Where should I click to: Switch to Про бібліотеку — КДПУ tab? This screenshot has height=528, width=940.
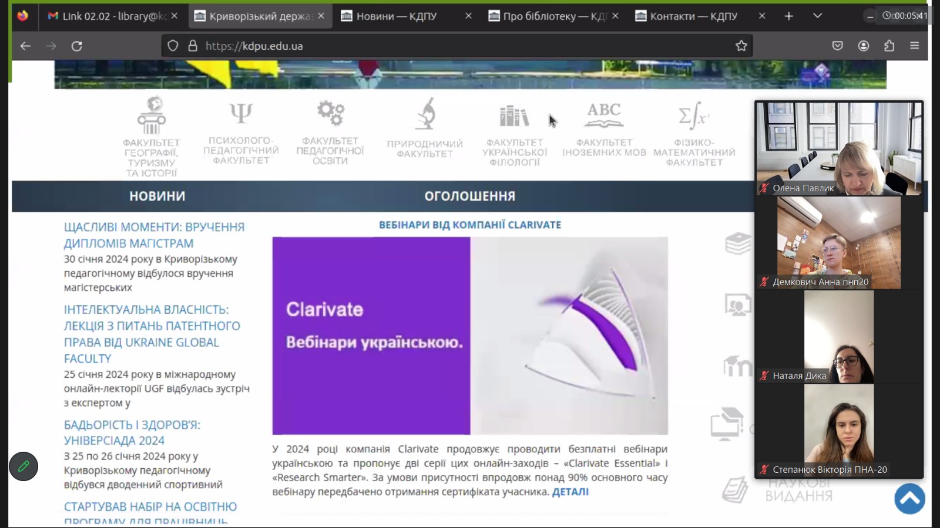point(553,16)
